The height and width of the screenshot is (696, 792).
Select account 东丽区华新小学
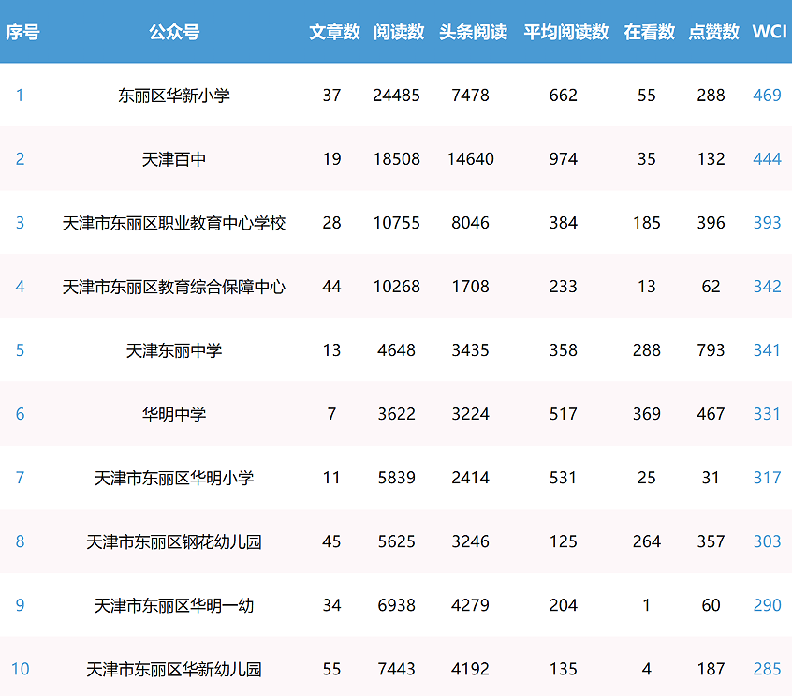tap(174, 95)
